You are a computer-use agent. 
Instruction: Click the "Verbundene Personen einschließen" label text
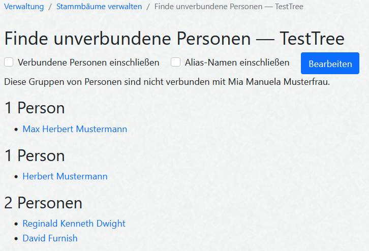point(88,62)
